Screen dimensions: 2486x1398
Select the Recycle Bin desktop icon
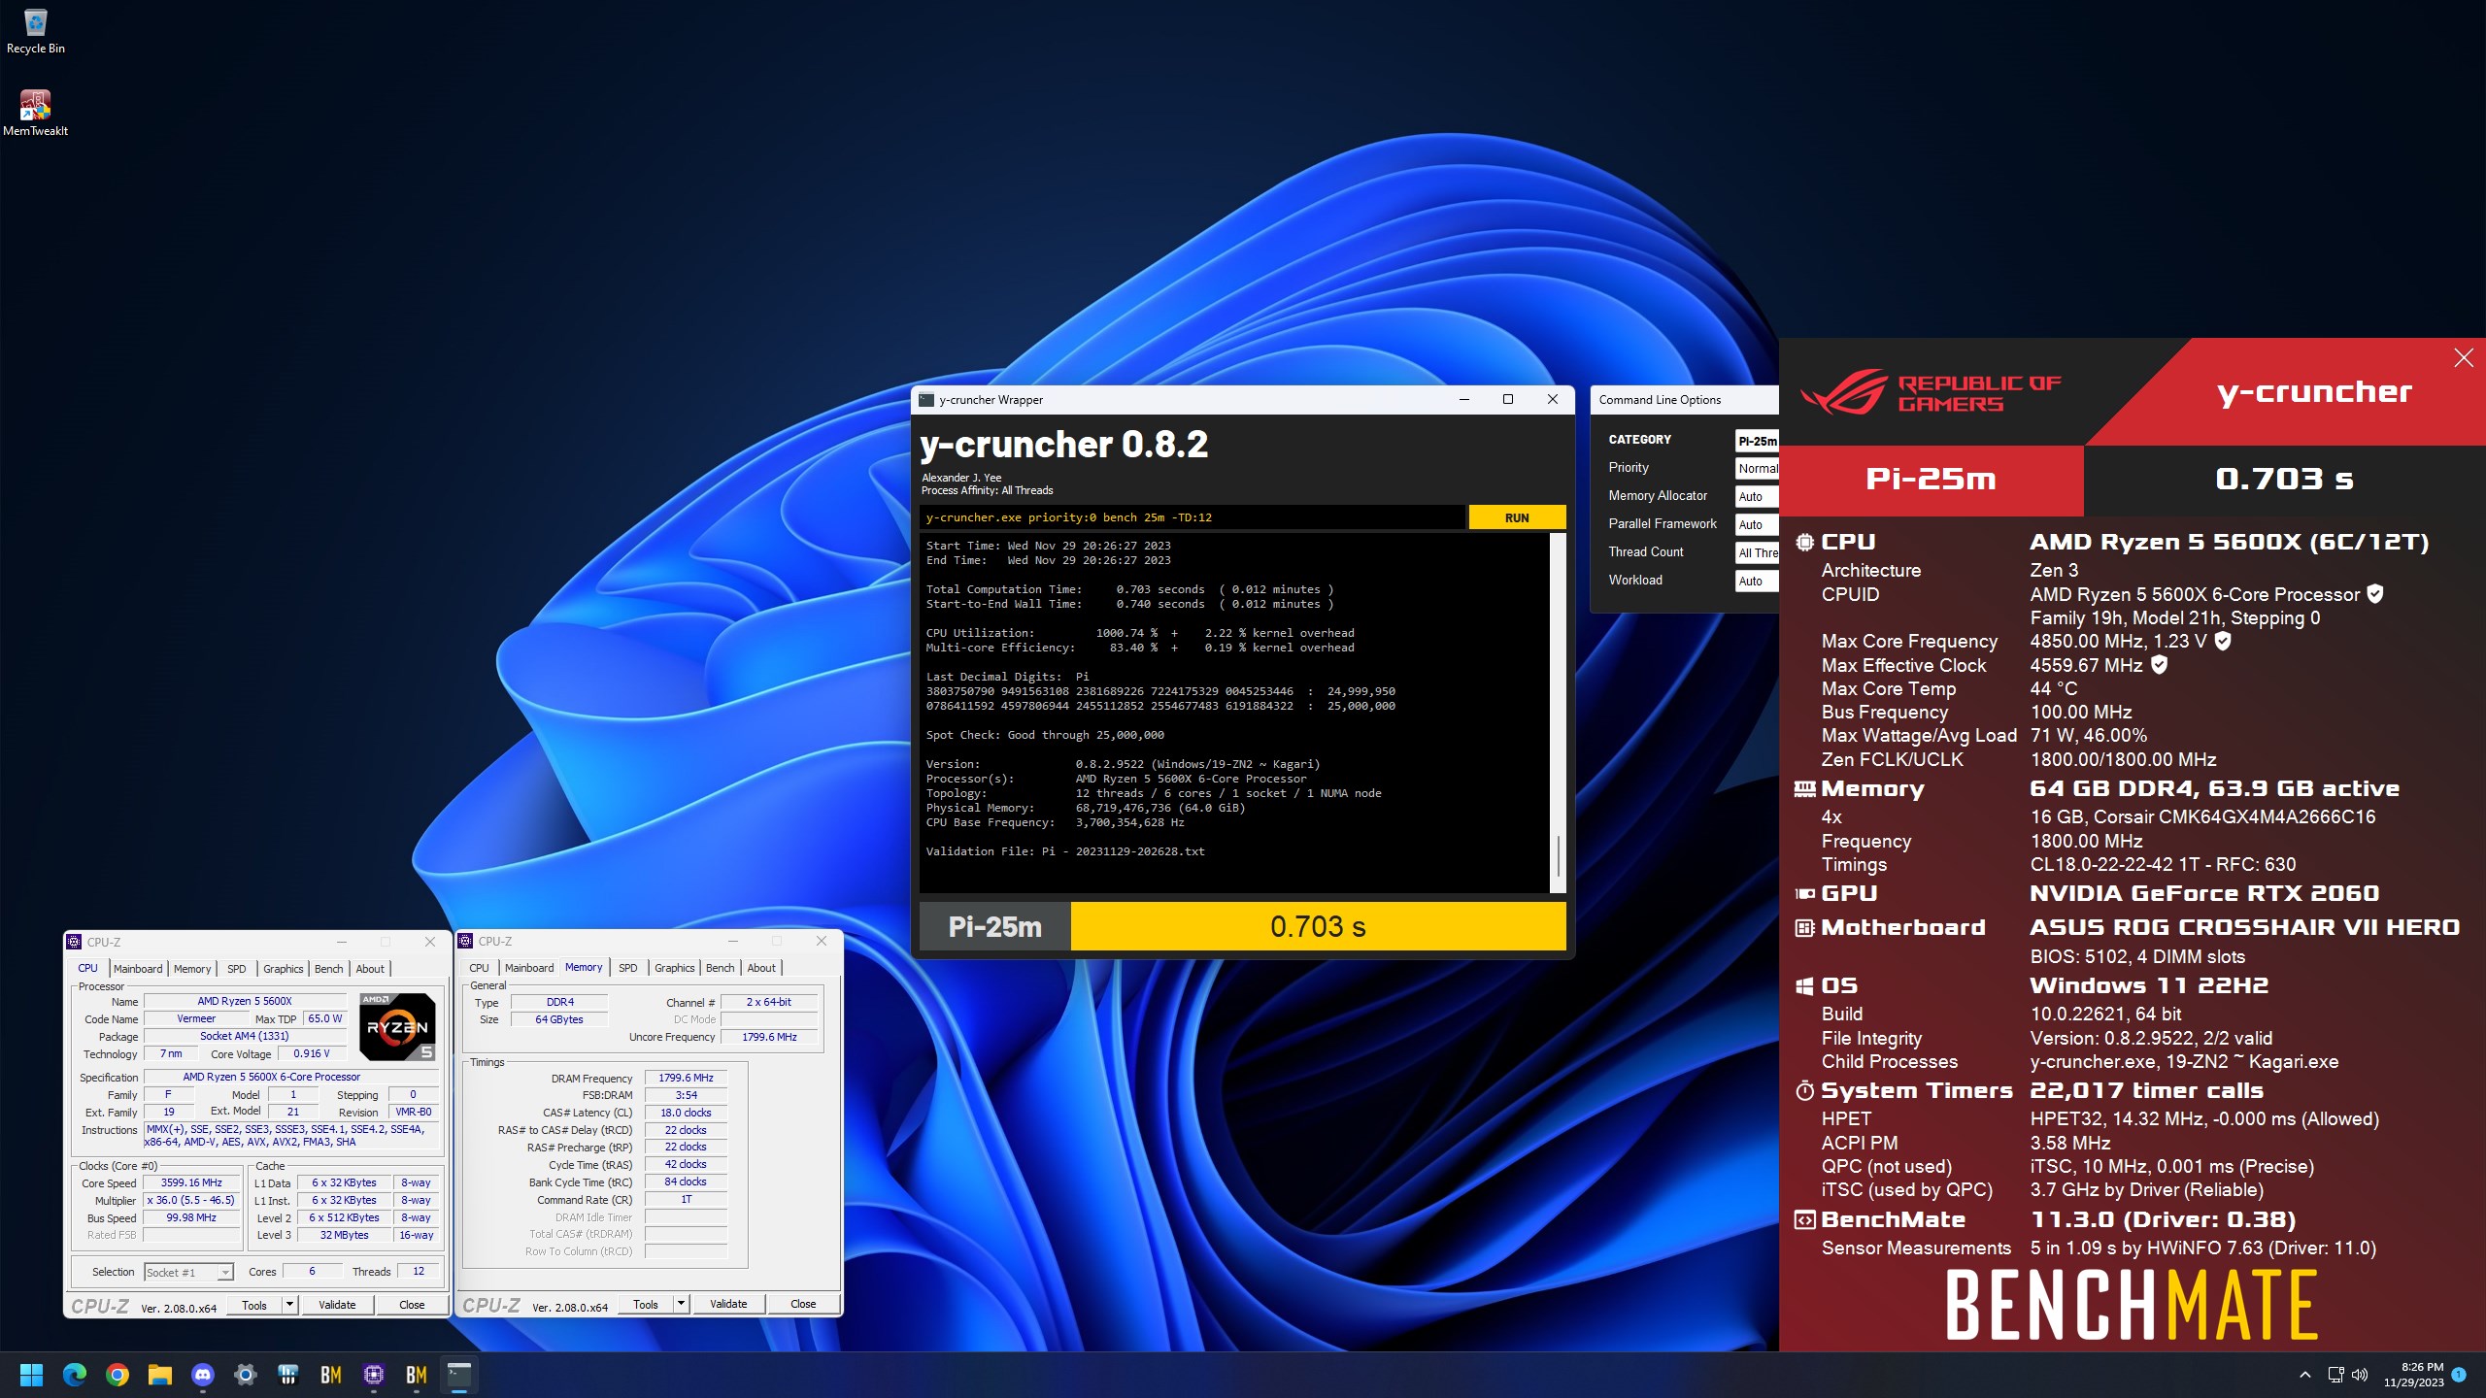pyautogui.click(x=35, y=30)
